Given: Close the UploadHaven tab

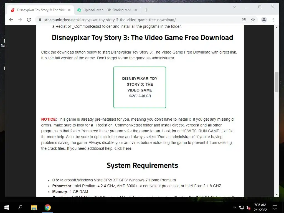Looking at the screenshot, I should click(x=135, y=10).
